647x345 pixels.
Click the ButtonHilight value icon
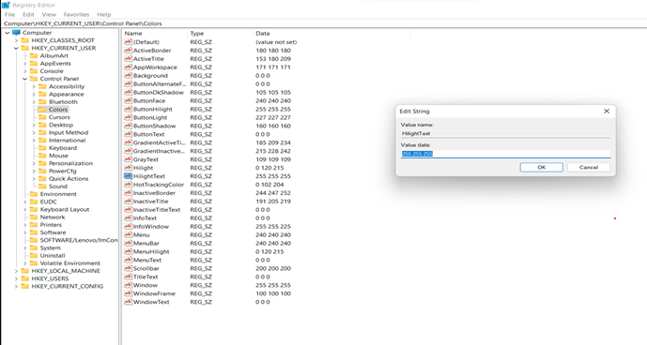coord(128,109)
